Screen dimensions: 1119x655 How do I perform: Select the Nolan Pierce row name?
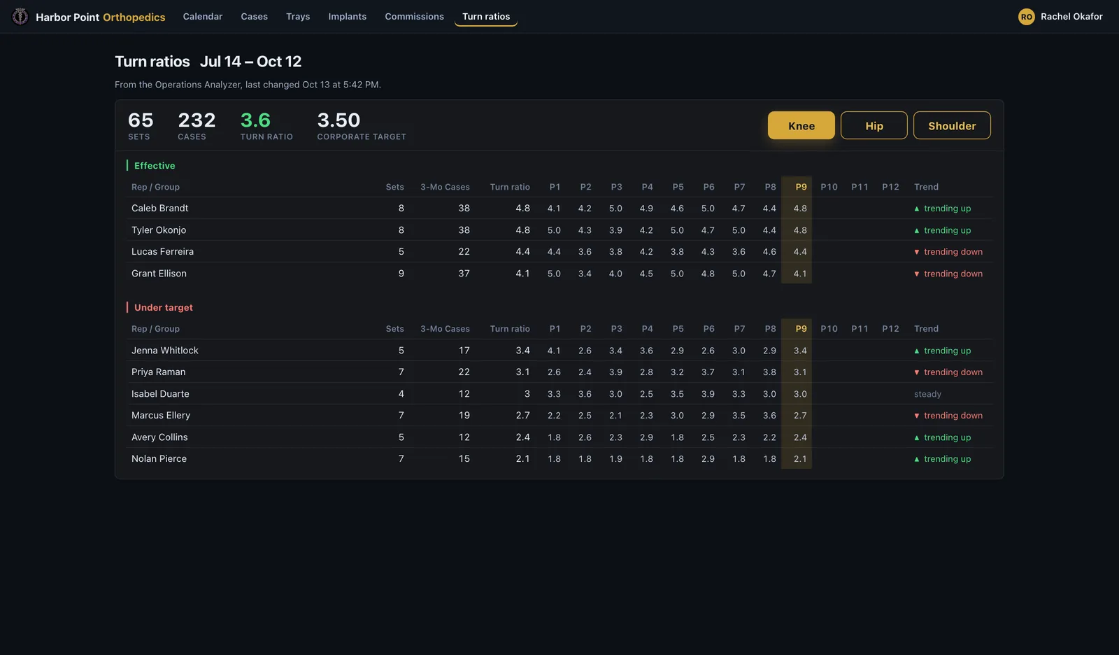tap(159, 459)
